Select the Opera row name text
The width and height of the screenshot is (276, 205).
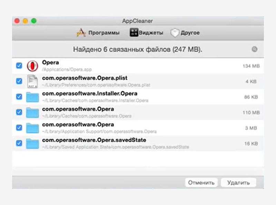[x=50, y=62]
